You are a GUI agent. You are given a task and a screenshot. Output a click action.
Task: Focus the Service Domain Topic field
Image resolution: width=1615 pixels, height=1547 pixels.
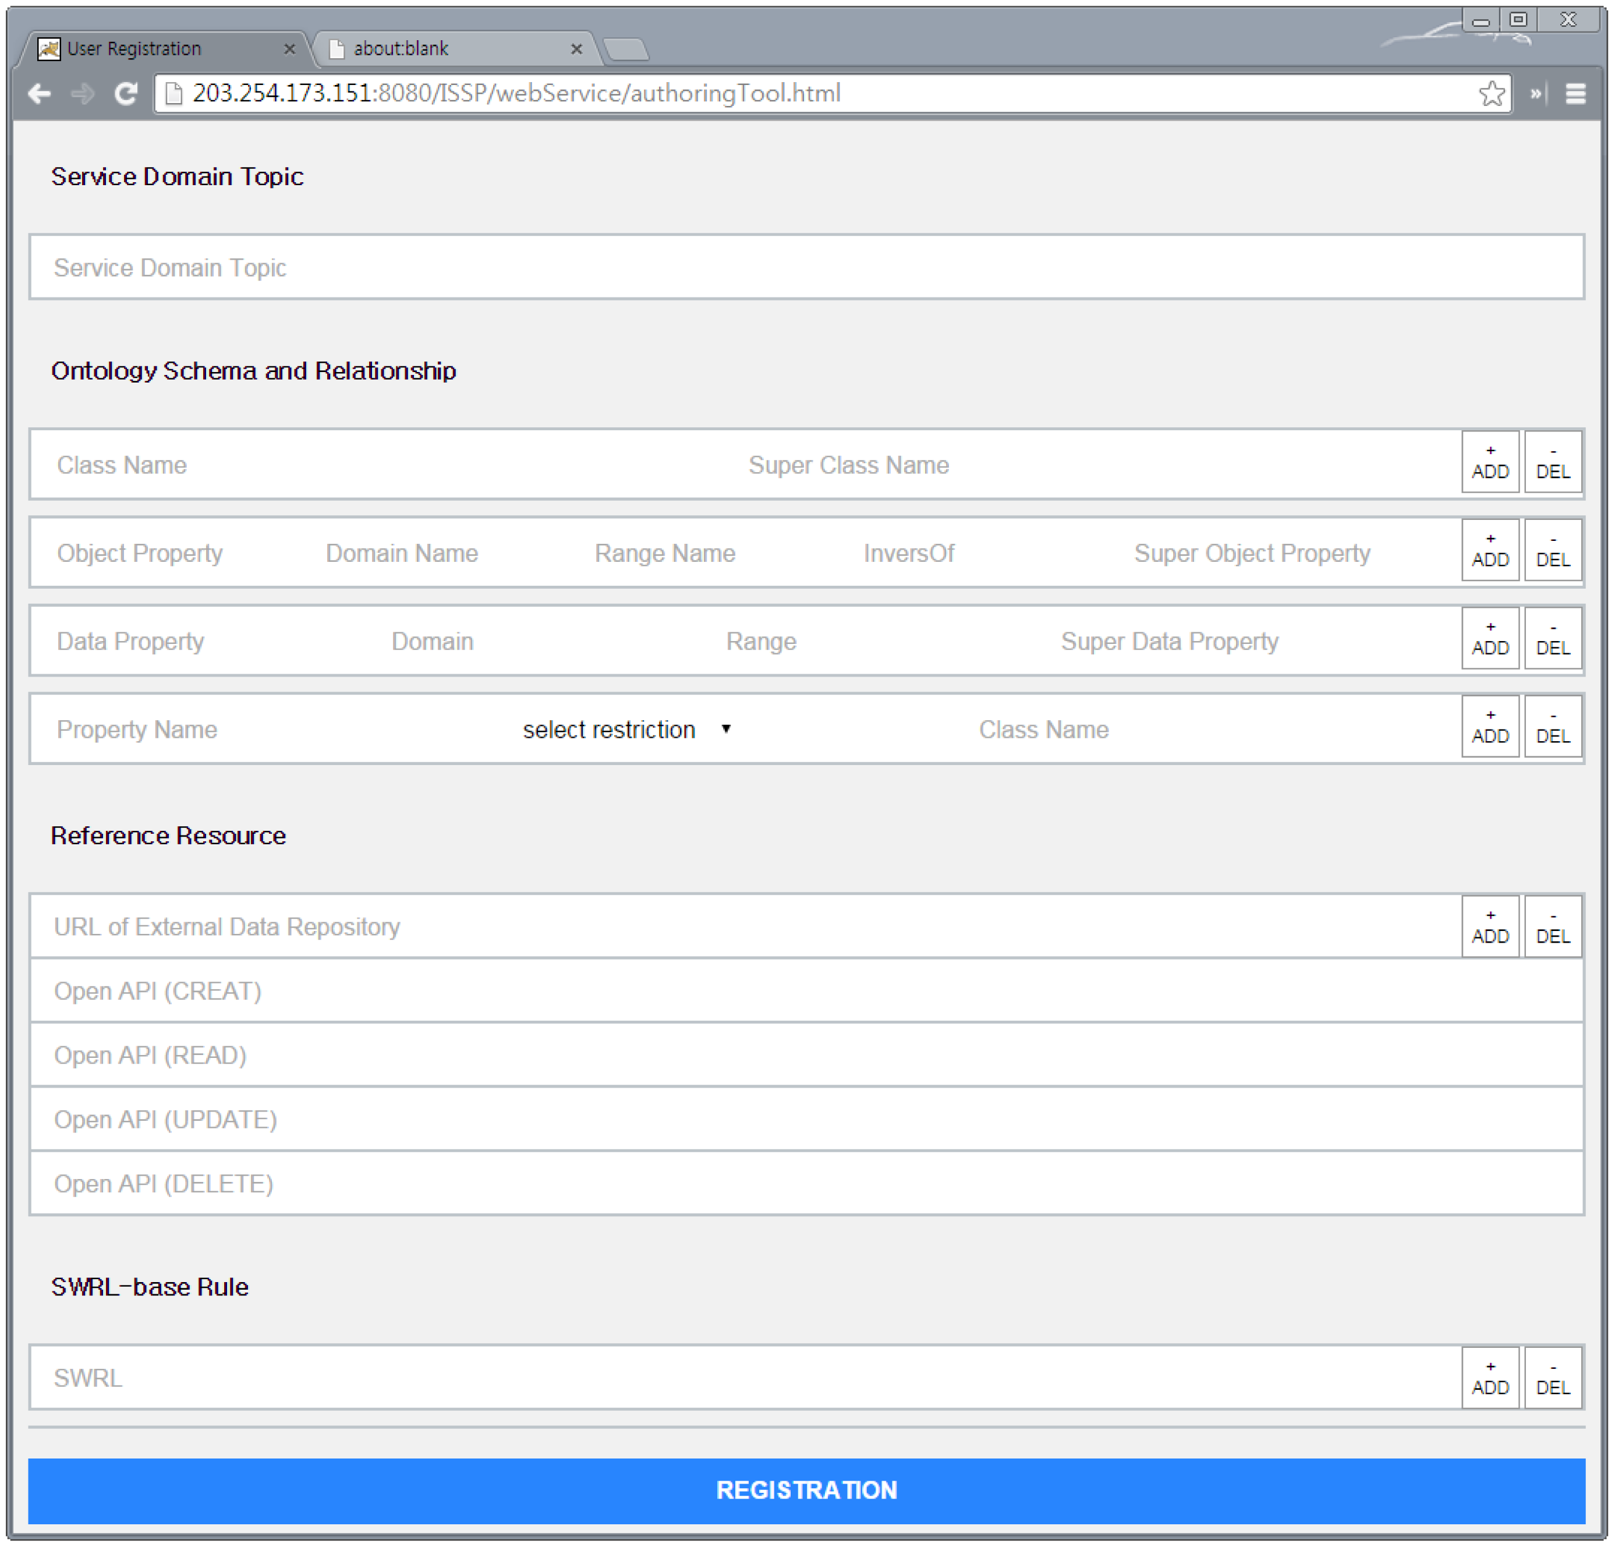[x=806, y=267]
